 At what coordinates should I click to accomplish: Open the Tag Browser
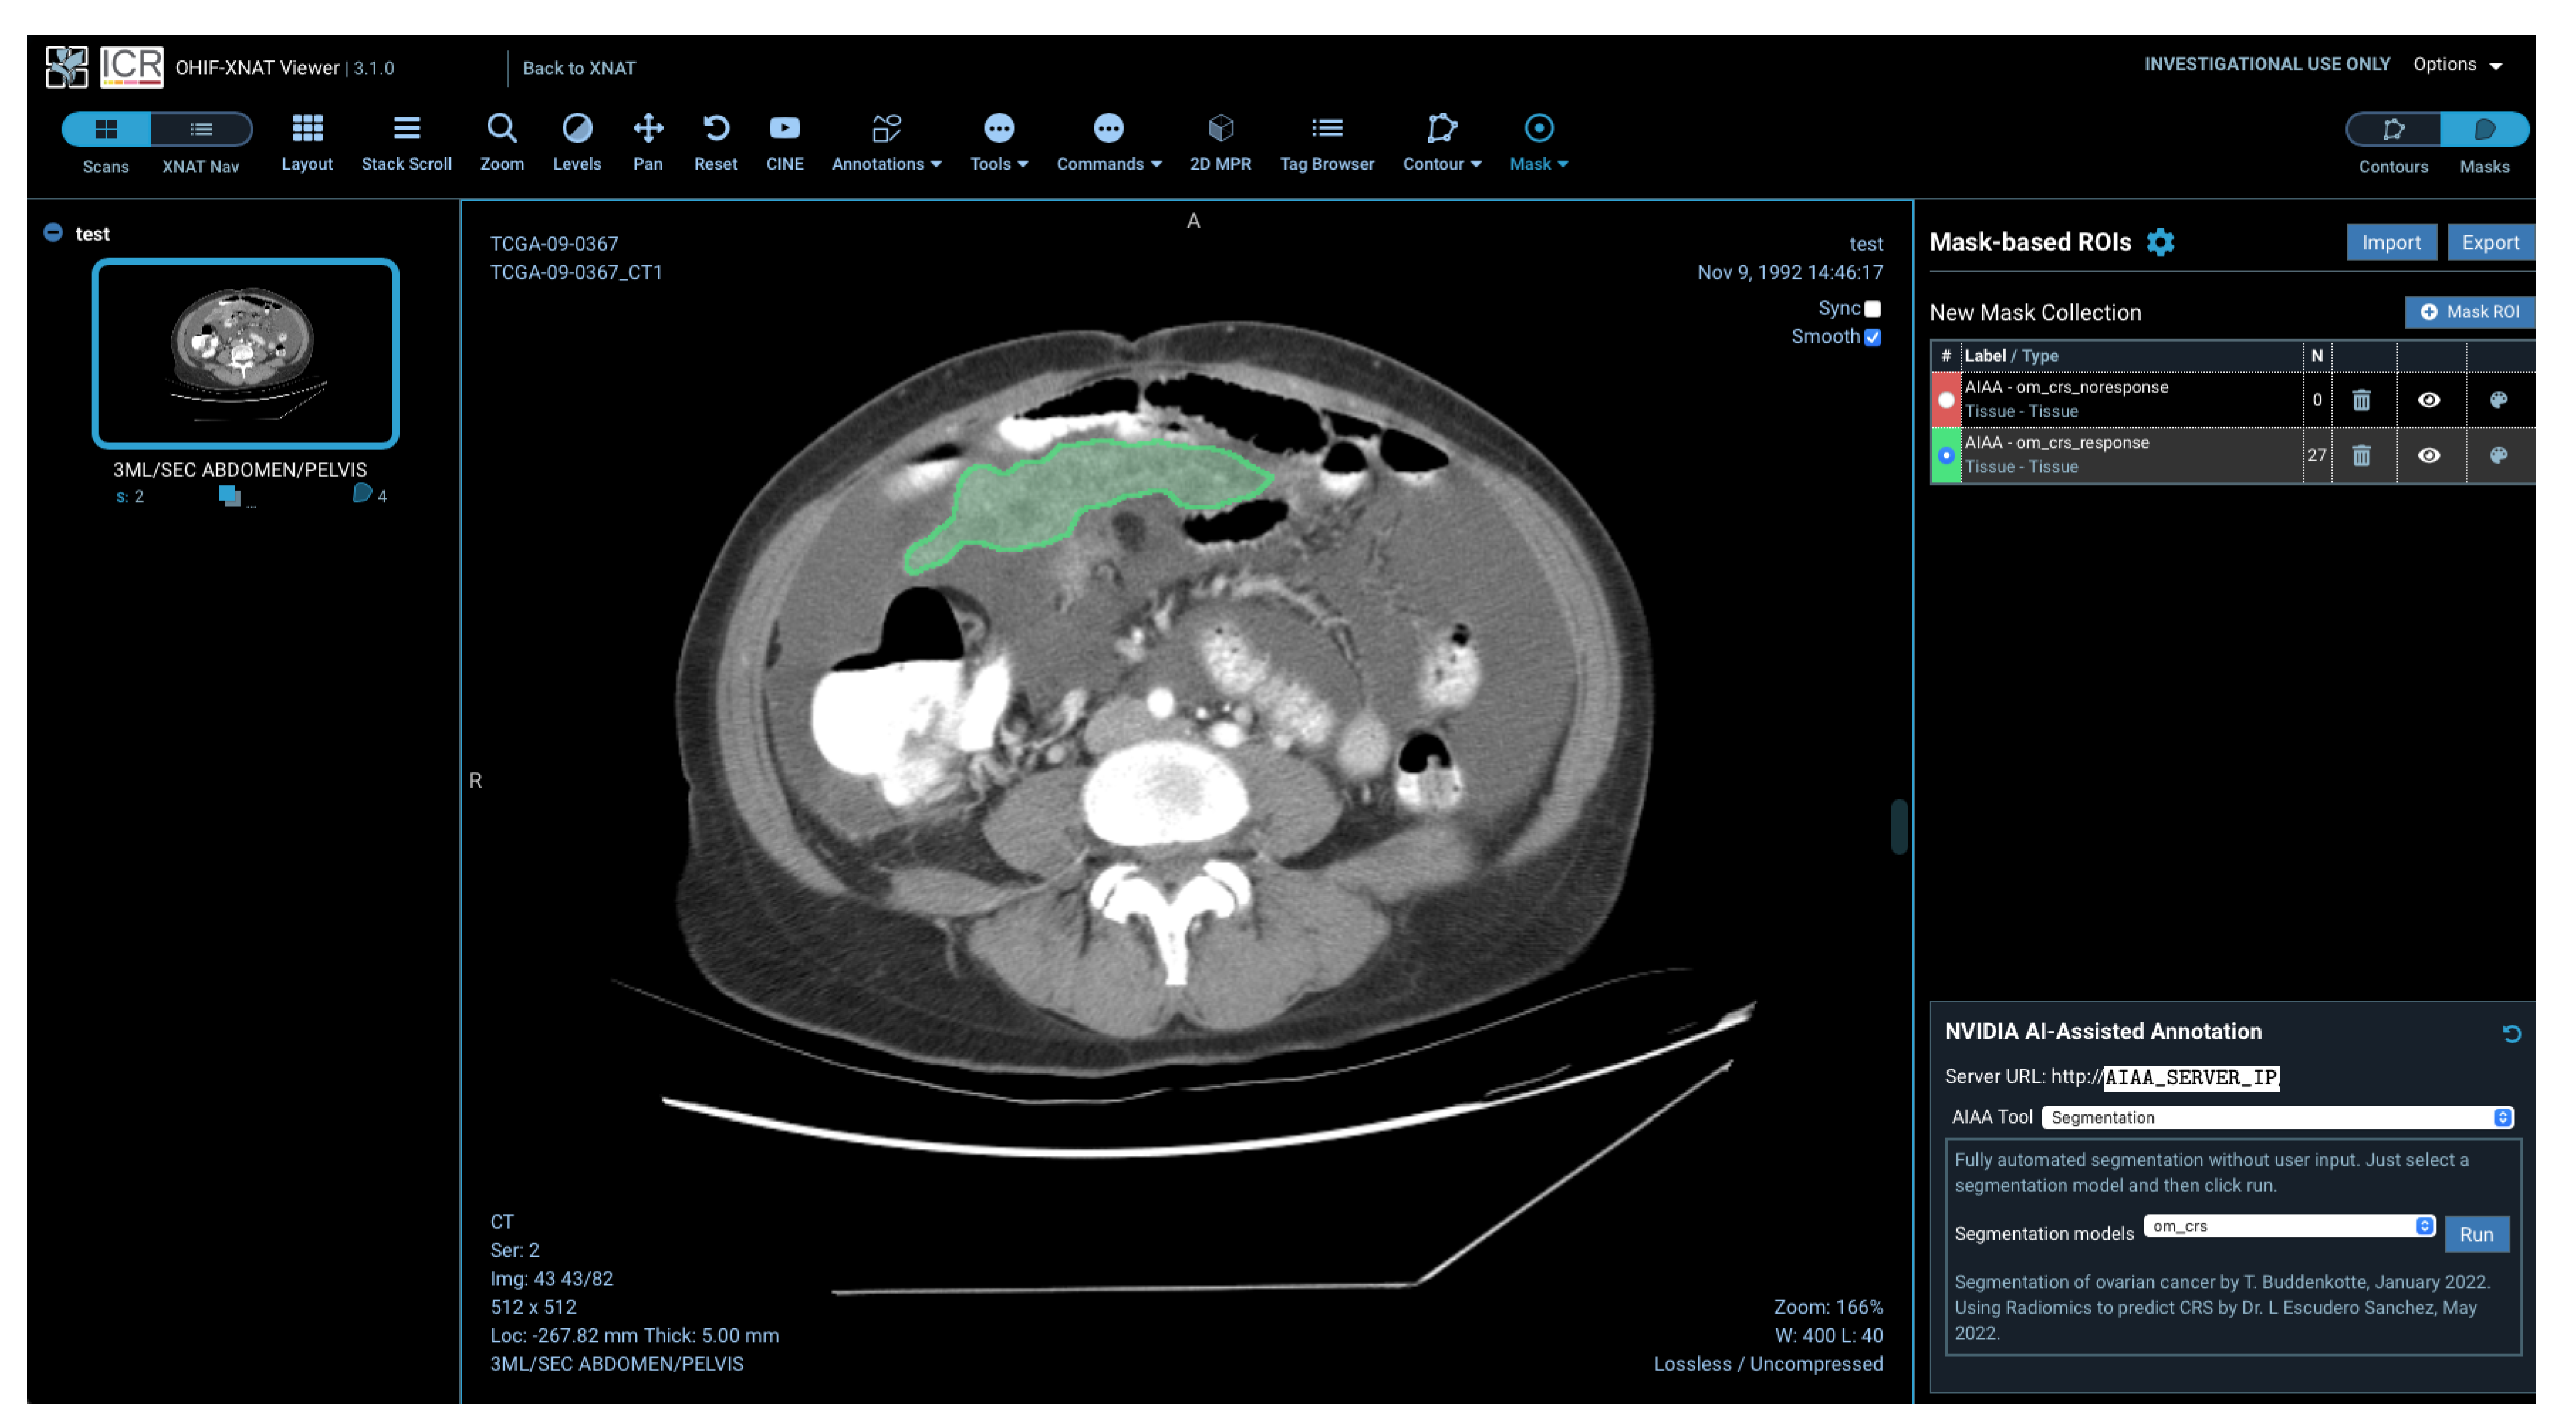click(1327, 140)
